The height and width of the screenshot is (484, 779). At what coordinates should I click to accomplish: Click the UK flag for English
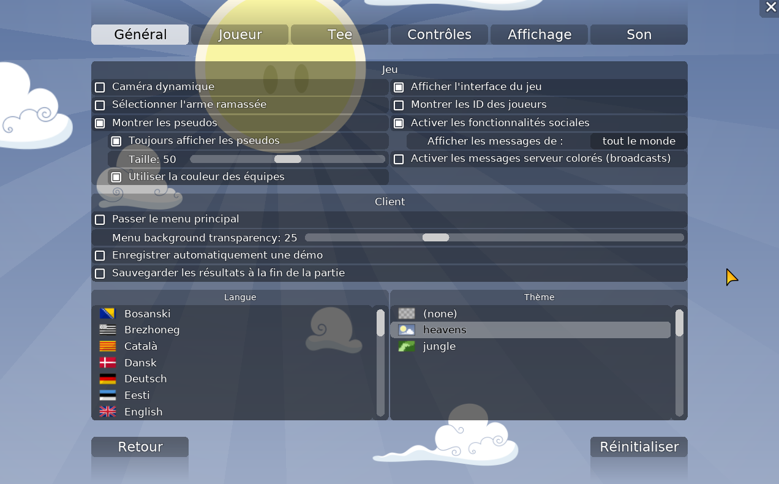[x=108, y=412]
